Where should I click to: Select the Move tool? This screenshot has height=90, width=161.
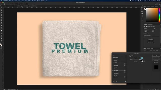(1, 8)
